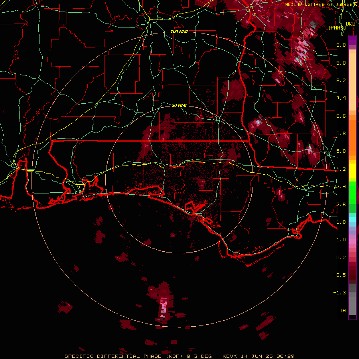
Task: Click the -0.5 scale value
Action: [339, 275]
